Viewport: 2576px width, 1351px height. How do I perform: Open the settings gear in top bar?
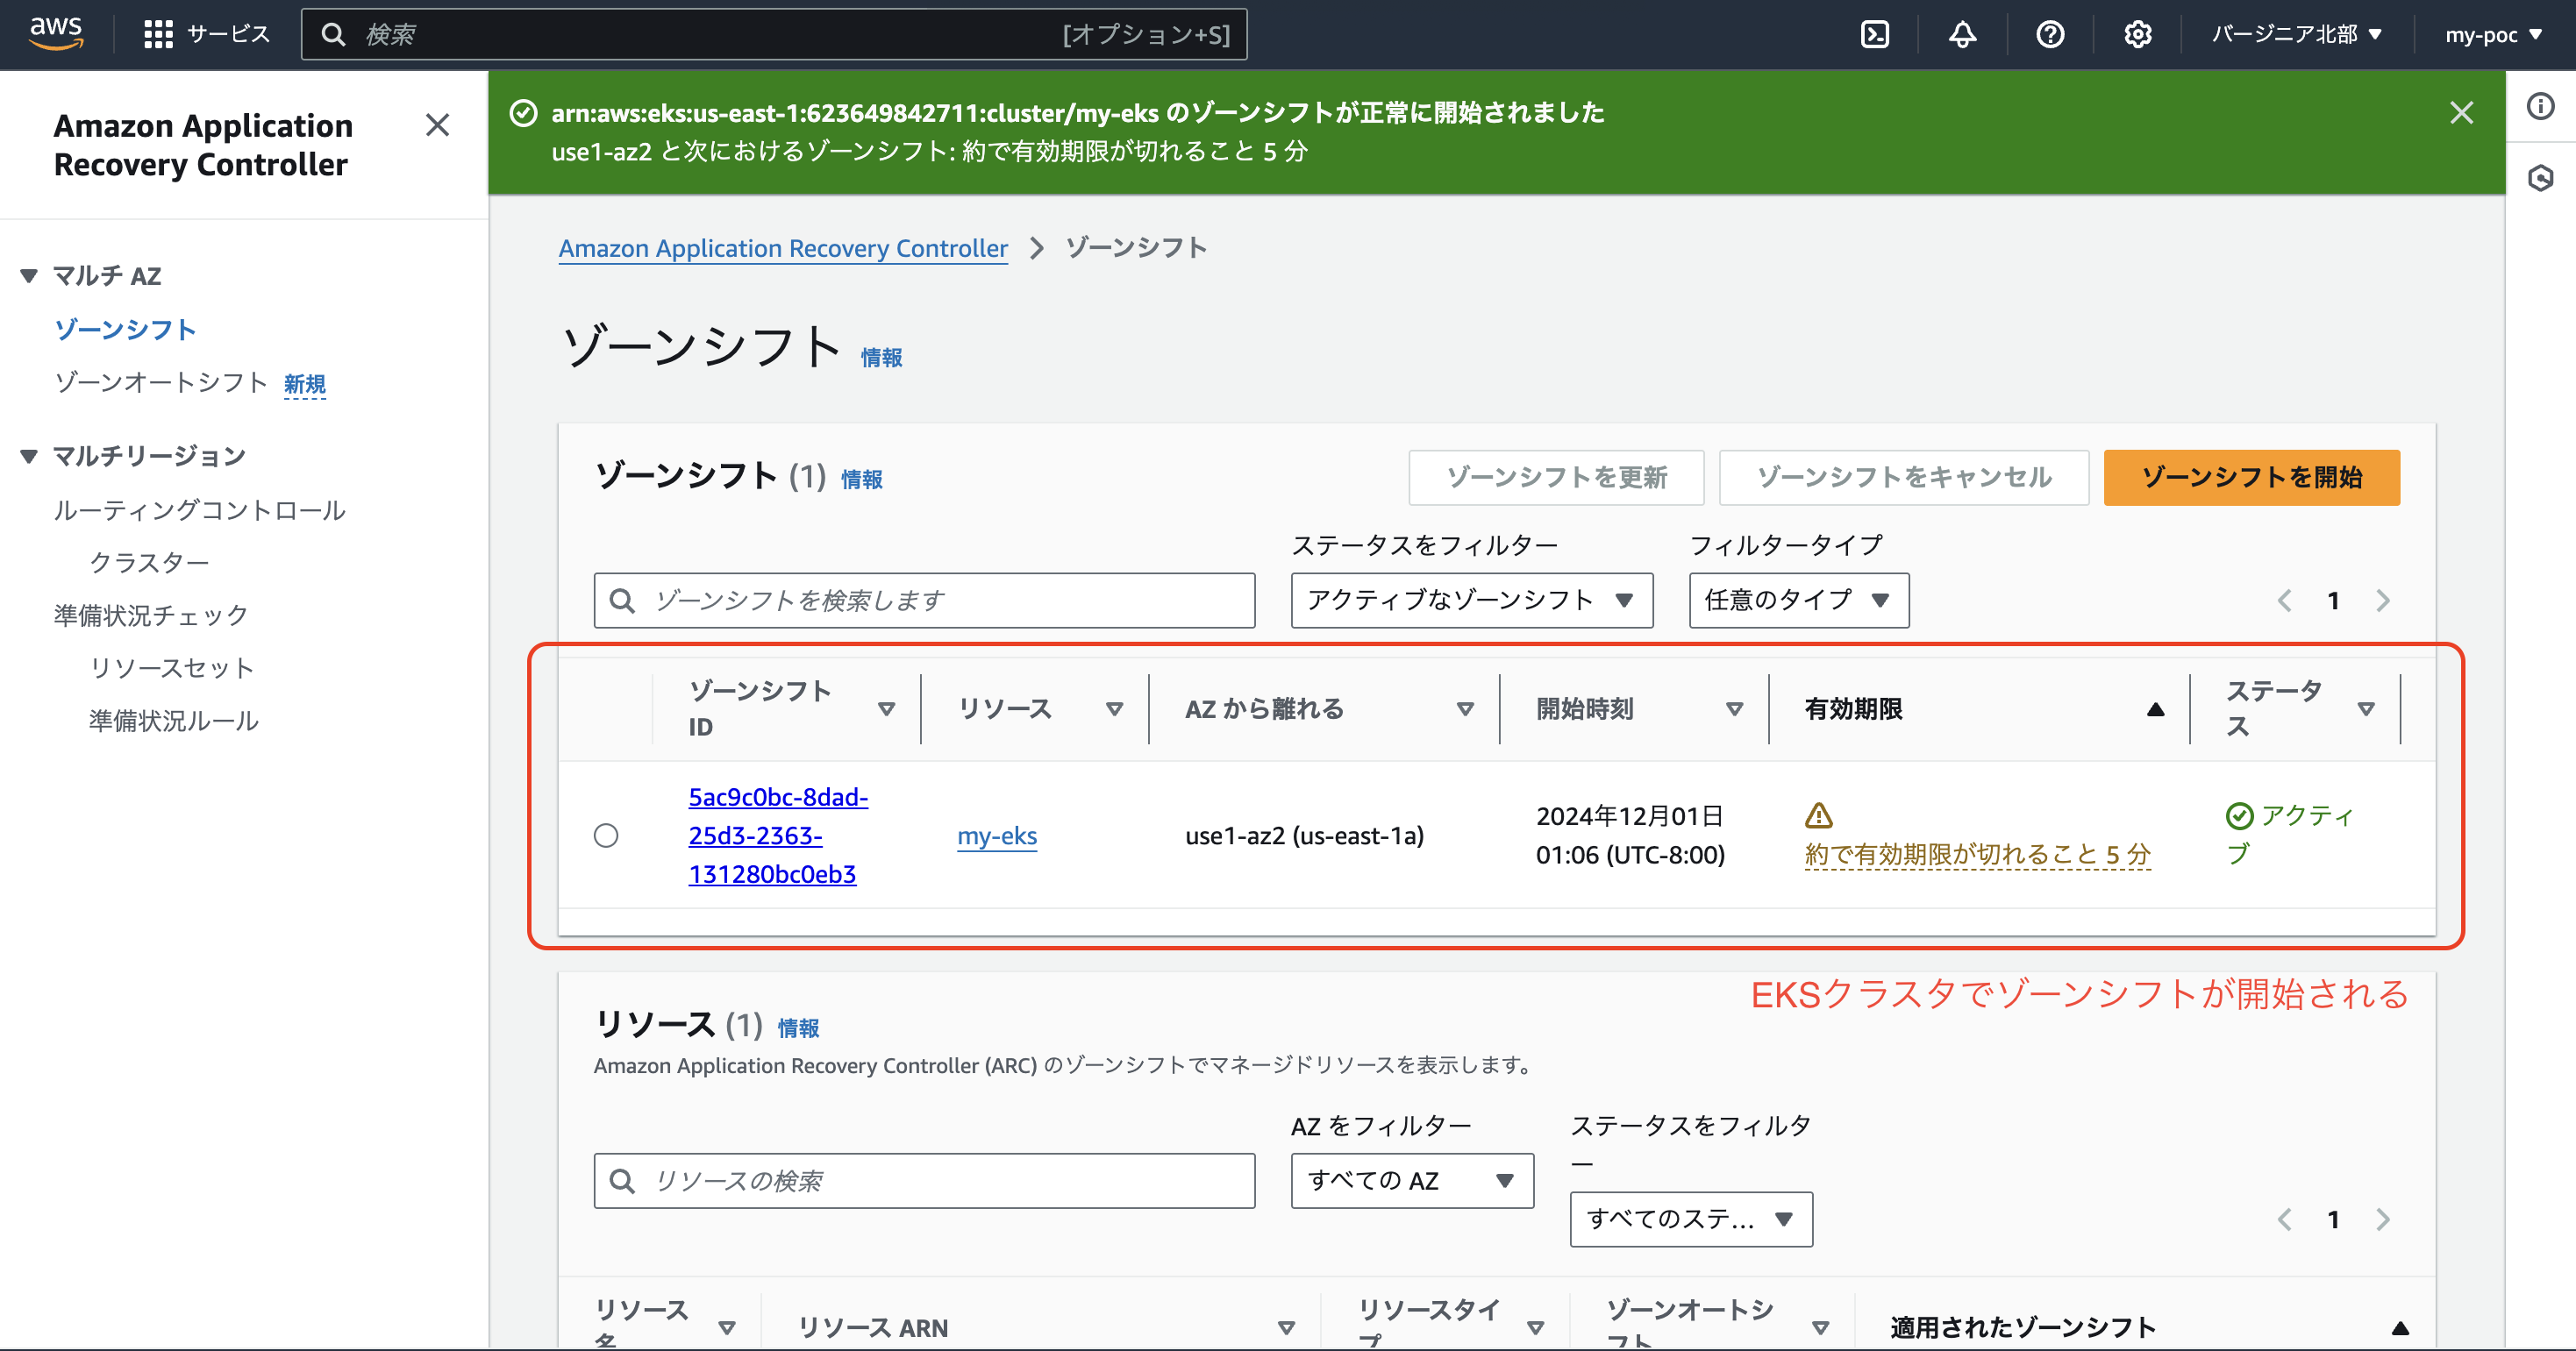coord(2138,34)
